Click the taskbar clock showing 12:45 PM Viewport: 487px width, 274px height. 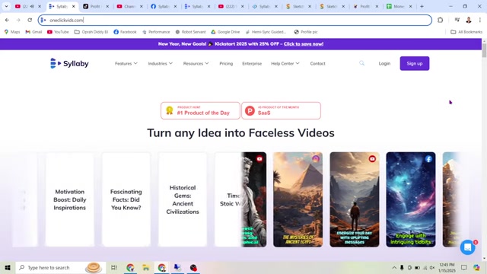pos(447,267)
